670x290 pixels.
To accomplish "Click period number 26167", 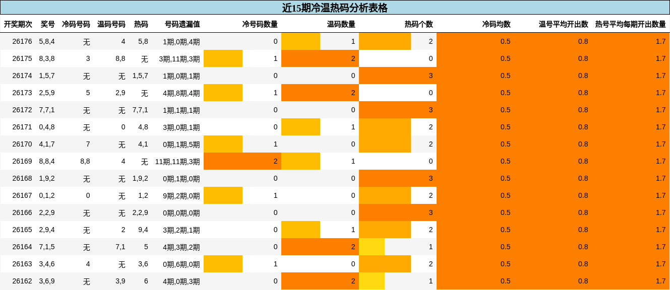I will pos(22,195).
